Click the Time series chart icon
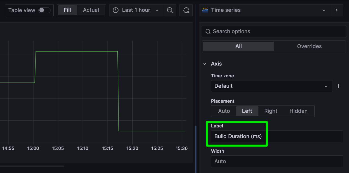The height and width of the screenshot is (173, 349). [205, 10]
